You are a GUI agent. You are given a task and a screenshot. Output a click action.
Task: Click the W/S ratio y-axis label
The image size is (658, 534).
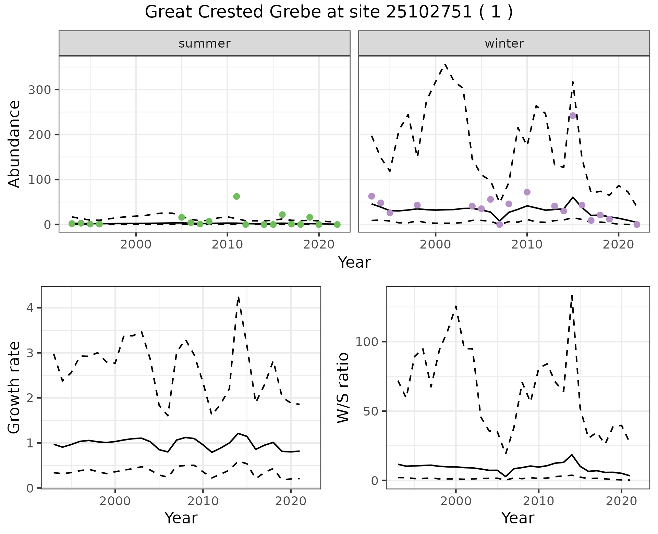343,387
